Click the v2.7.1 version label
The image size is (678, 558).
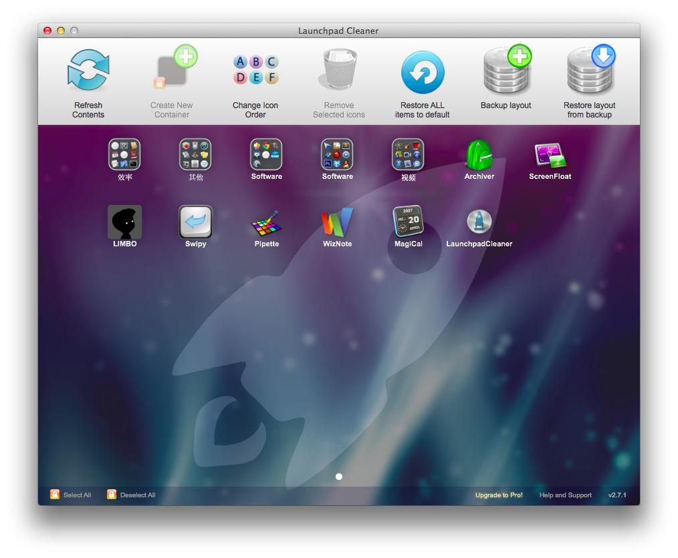617,495
